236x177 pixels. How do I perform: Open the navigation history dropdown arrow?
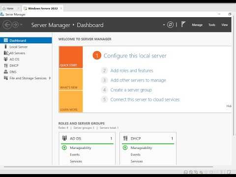click(x=21, y=25)
